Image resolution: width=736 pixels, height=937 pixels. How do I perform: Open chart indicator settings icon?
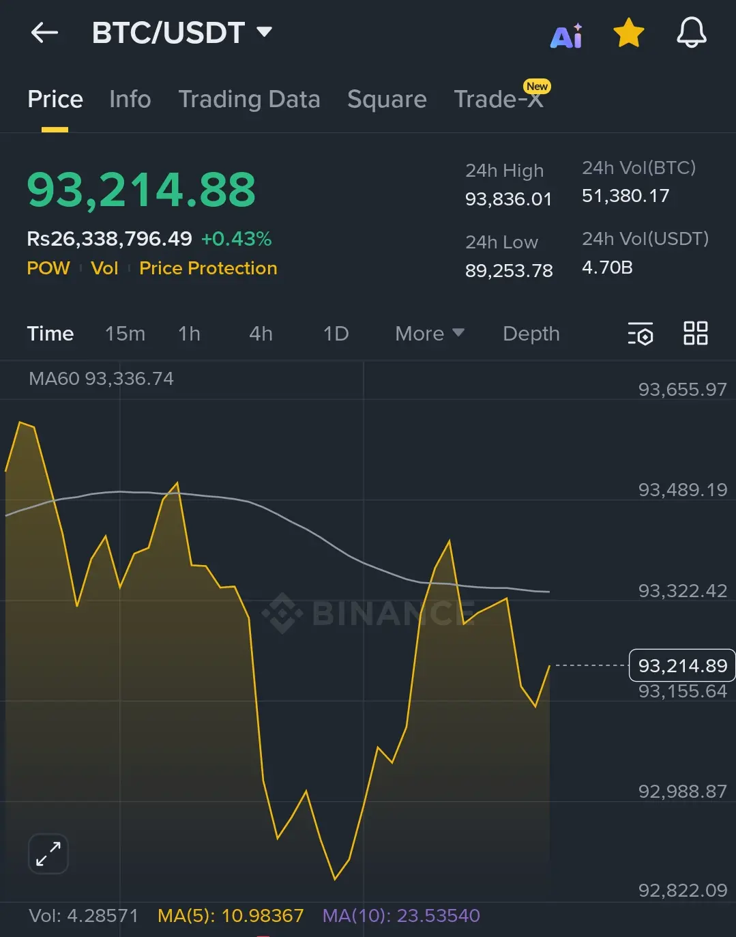coord(641,333)
